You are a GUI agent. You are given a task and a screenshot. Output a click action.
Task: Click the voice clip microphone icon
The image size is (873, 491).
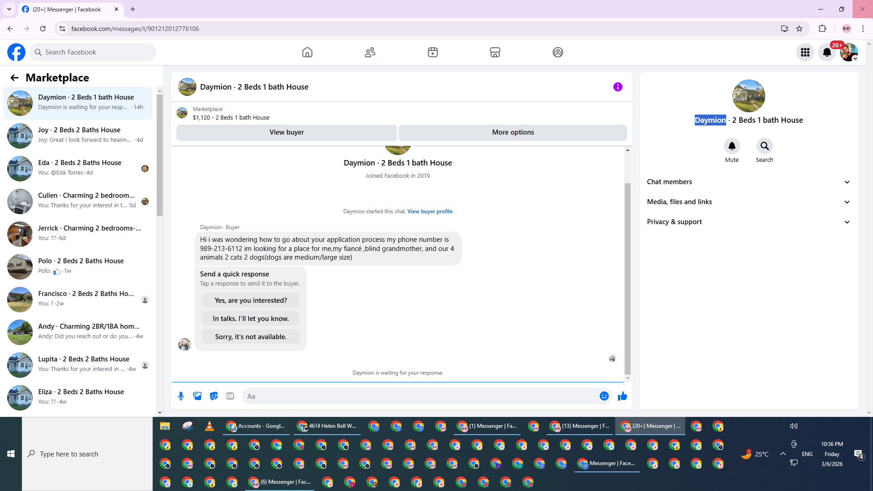tap(181, 396)
